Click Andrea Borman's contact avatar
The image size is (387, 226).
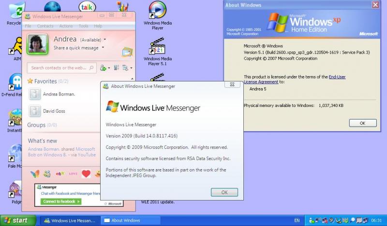(x=34, y=94)
